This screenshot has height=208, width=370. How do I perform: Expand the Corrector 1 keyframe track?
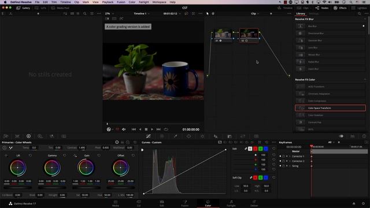pos(290,157)
